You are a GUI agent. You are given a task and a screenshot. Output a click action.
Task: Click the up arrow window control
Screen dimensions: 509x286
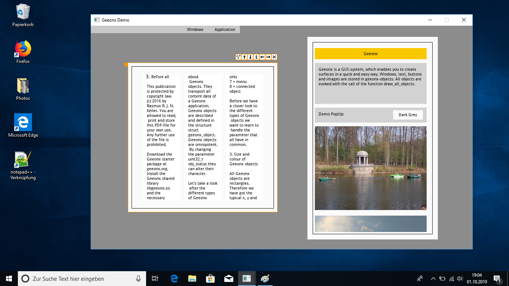pyautogui.click(x=244, y=57)
